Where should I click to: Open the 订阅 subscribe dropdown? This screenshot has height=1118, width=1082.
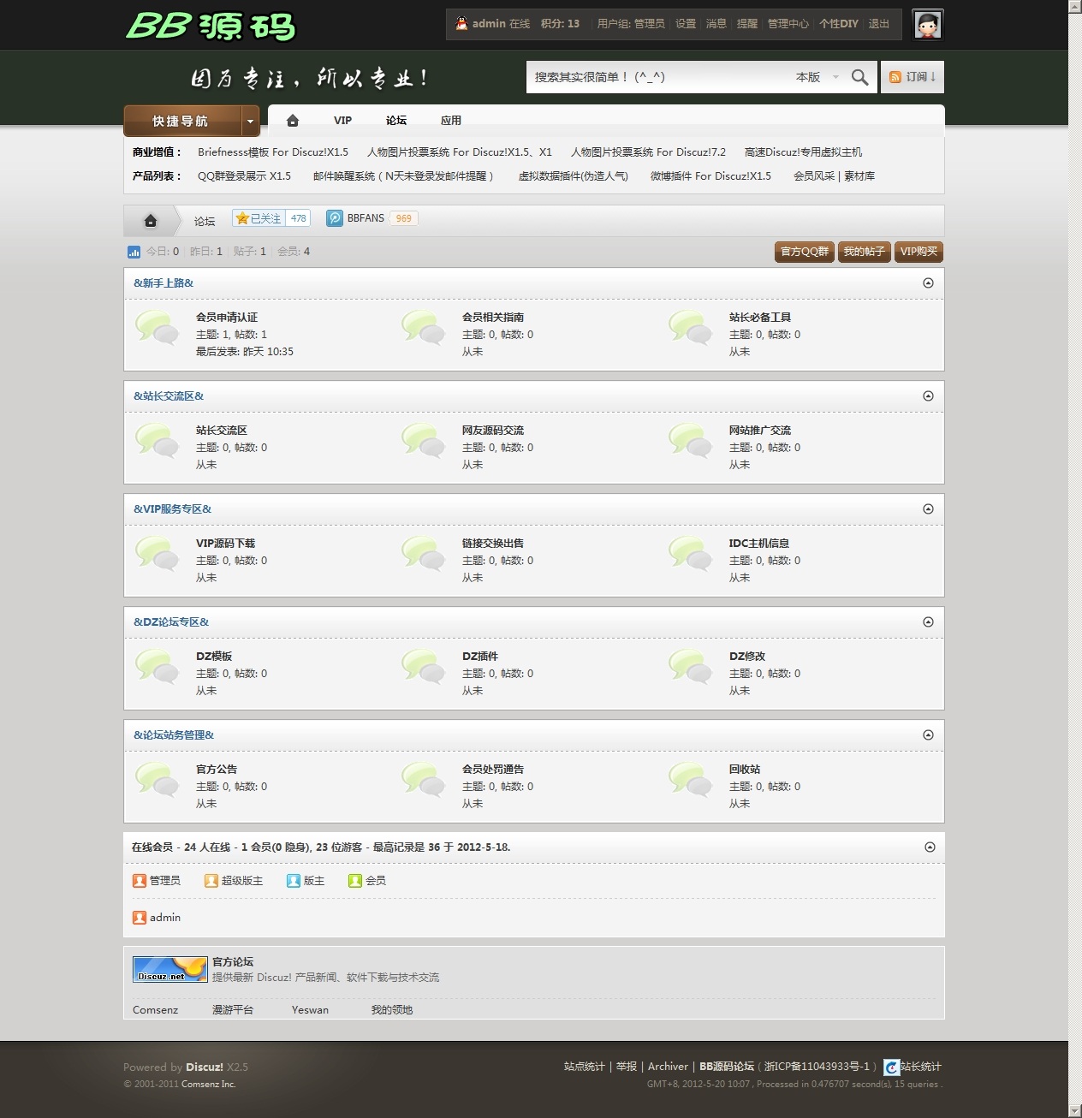(x=913, y=77)
